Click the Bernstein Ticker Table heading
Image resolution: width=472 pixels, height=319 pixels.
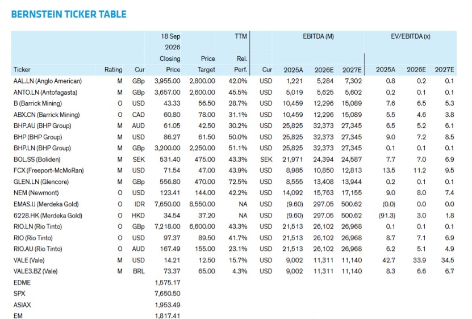pyautogui.click(x=69, y=14)
